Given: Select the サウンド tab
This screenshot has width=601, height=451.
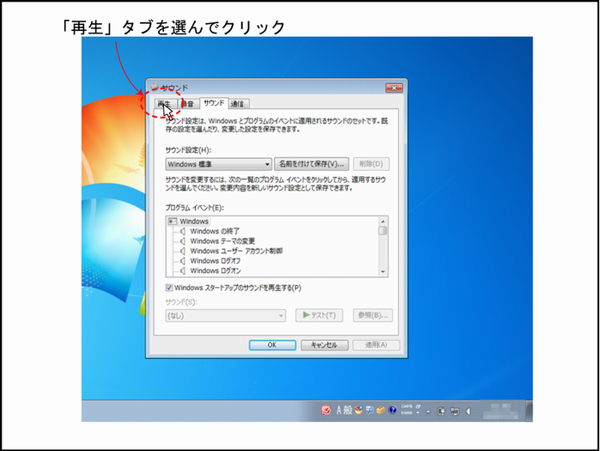Looking at the screenshot, I should coord(214,103).
